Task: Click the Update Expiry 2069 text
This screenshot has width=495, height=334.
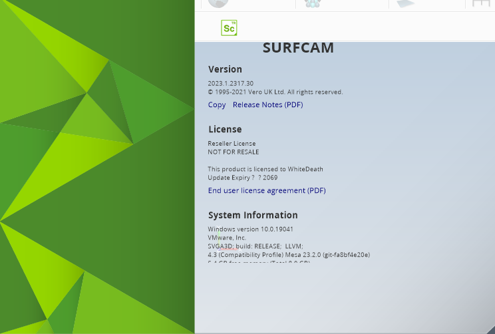Action: coord(243,178)
